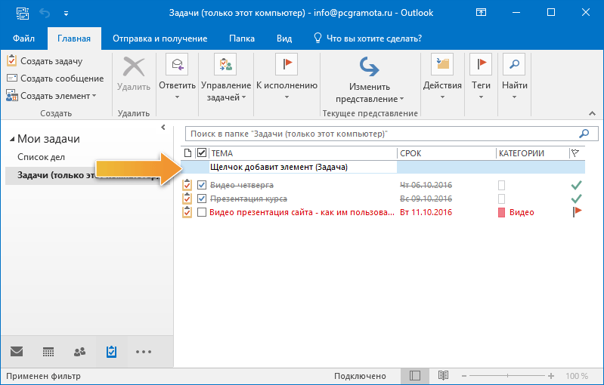Image resolution: width=604 pixels, height=385 pixels.
Task: Click the send/receive quick access icon
Action: pos(23,14)
